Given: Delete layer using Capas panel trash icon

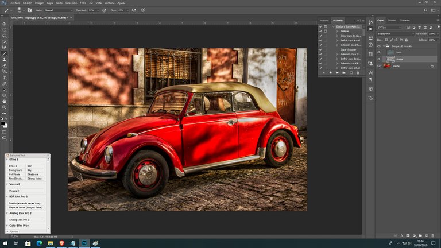Looking at the screenshot, I should pyautogui.click(x=432, y=235).
